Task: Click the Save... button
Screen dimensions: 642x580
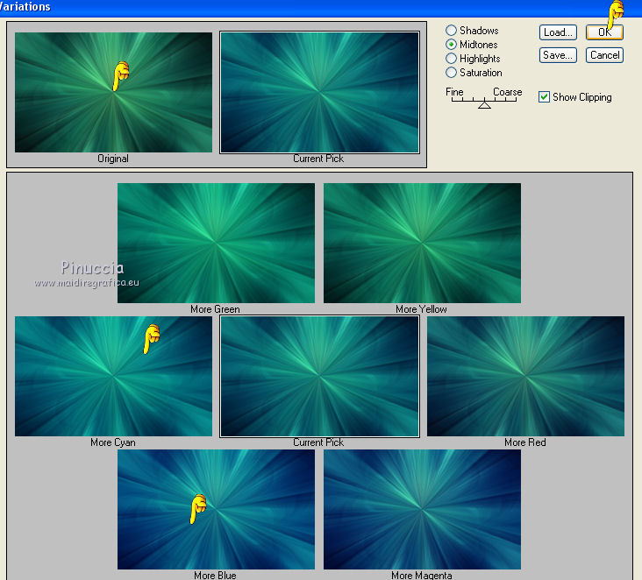Action: click(x=558, y=55)
